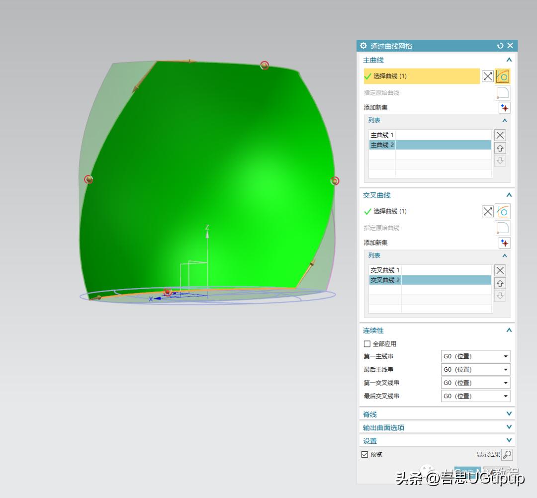Viewport: 537px width, 498px height.
Task: Enable the 全部应用 checkbox
Action: pos(367,343)
